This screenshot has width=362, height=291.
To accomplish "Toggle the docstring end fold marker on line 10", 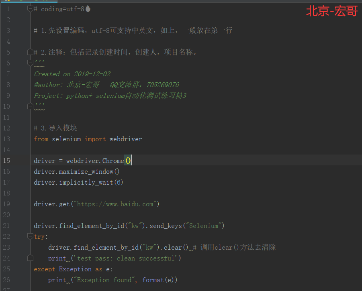I will (x=30, y=106).
